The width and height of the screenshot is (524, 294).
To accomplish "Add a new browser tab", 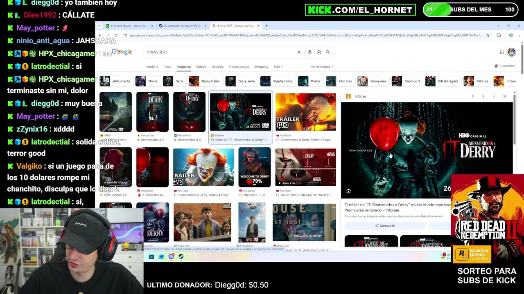I will [267, 26].
